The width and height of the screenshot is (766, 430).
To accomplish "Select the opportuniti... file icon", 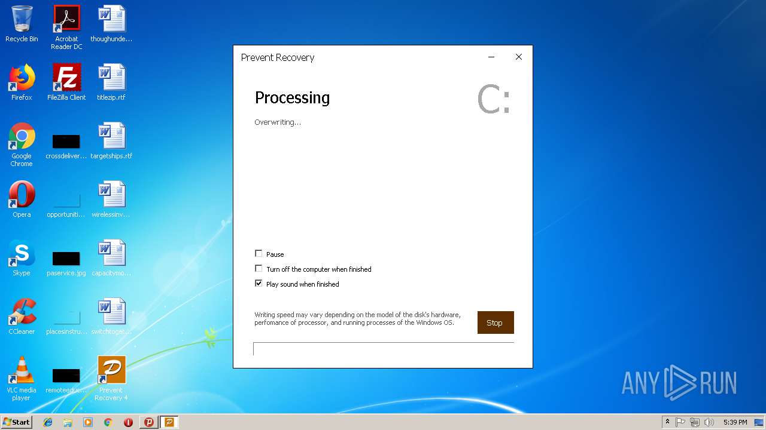I will tap(66, 205).
